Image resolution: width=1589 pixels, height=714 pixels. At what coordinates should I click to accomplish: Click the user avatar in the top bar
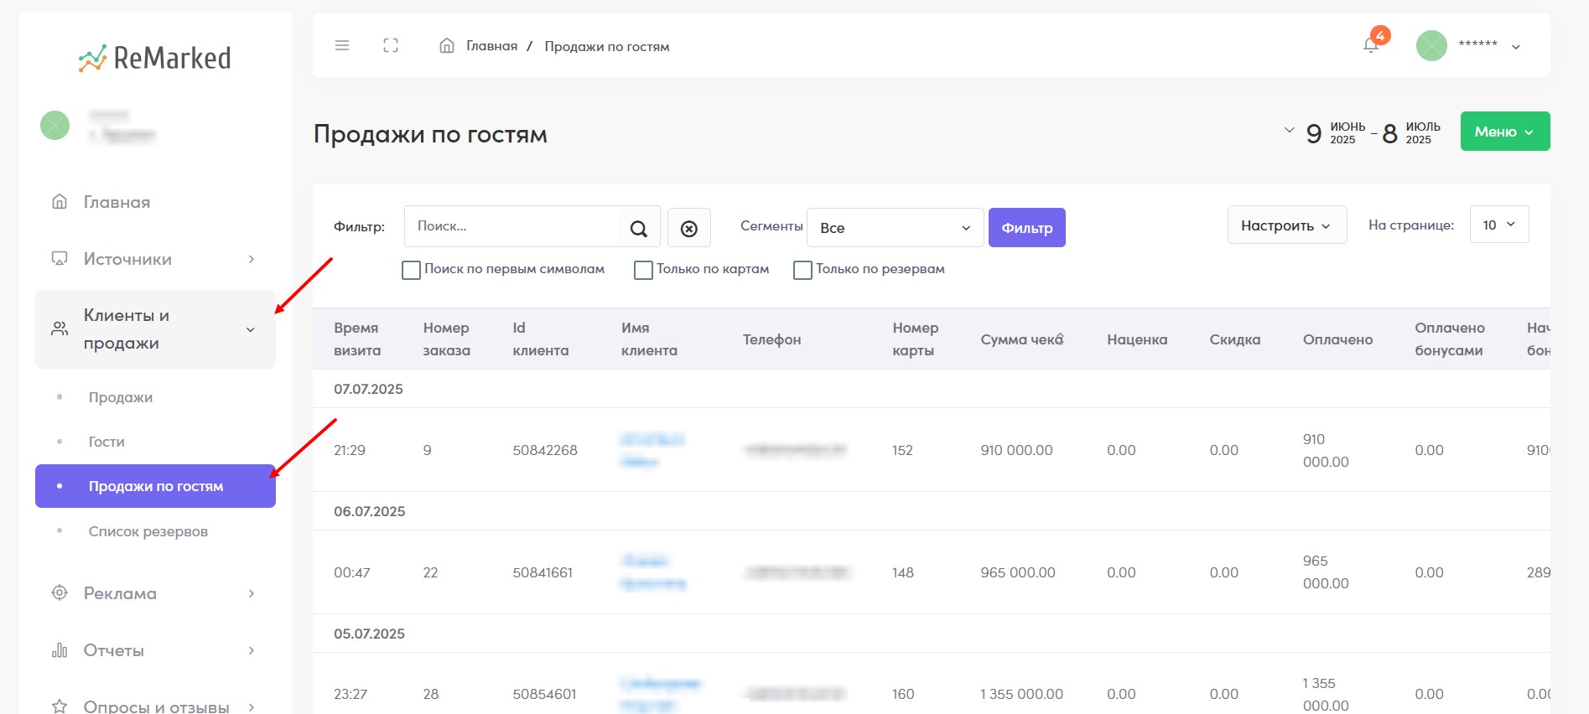[1431, 45]
